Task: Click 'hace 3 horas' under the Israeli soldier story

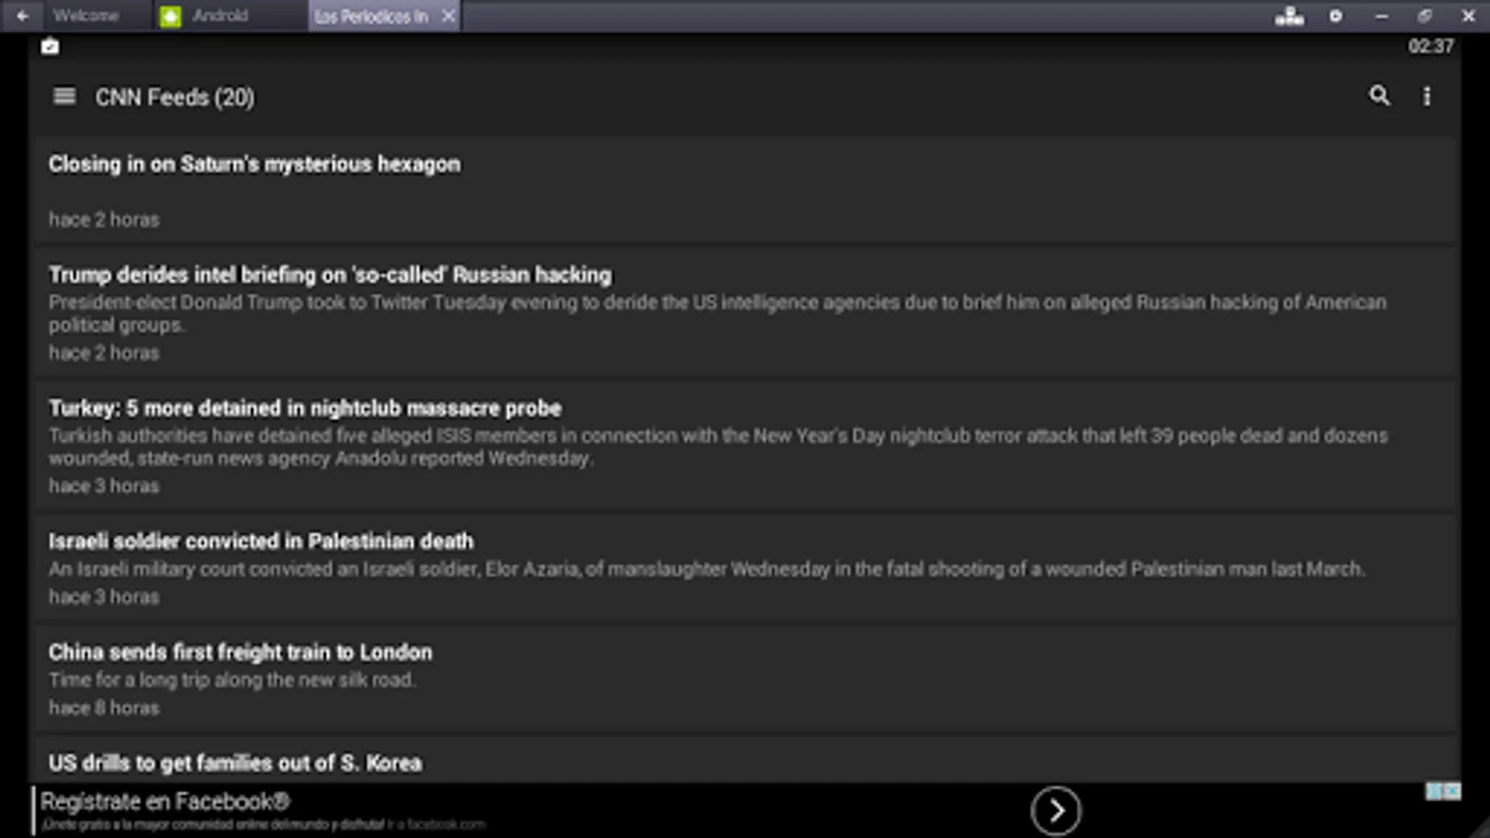Action: [103, 597]
